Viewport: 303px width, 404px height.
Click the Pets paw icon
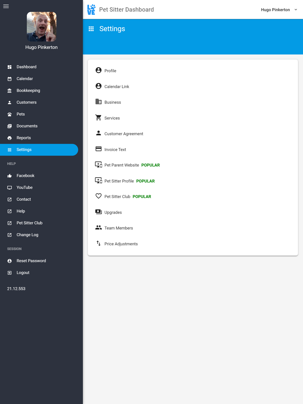coord(10,114)
